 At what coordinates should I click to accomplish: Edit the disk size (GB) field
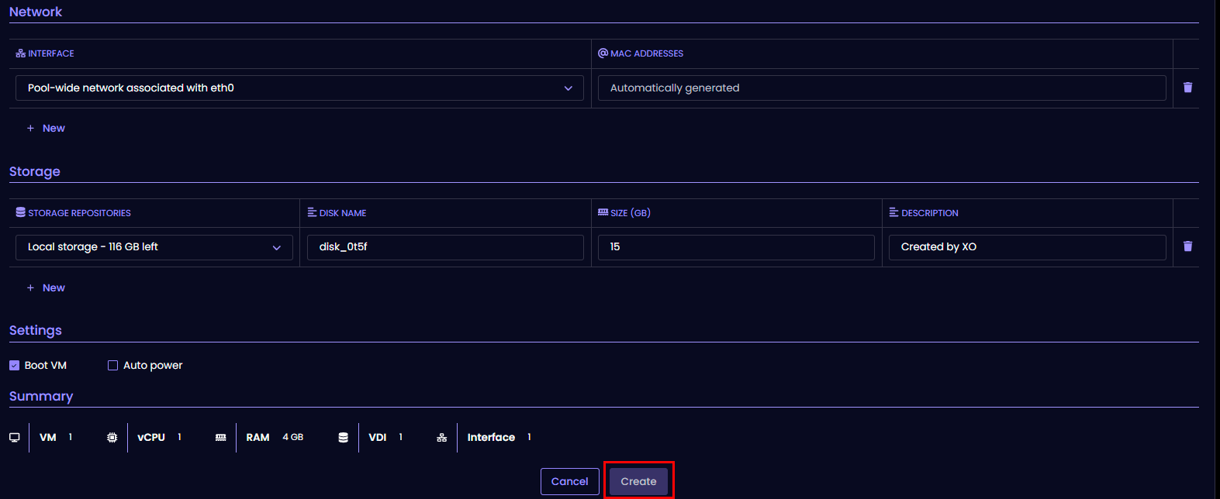click(x=736, y=247)
